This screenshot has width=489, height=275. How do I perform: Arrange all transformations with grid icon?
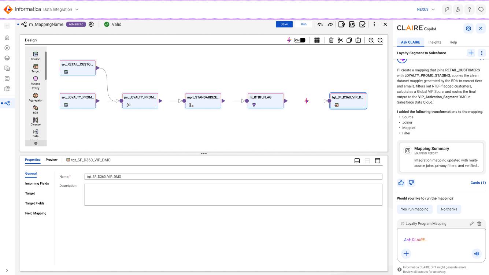pos(317,40)
